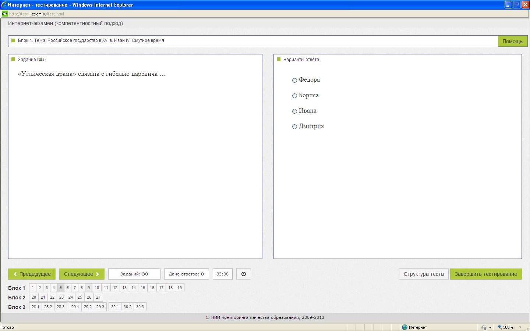The image size is (530, 331).
Task: Open sub-question 30.2 in Блок 3
Action: tap(127, 307)
